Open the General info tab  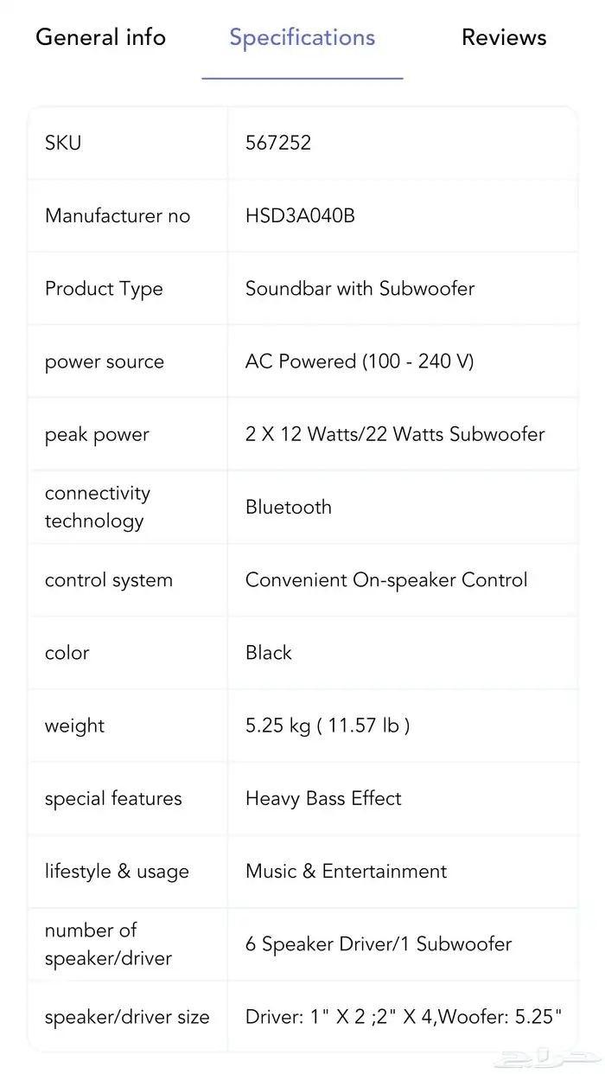click(x=100, y=38)
